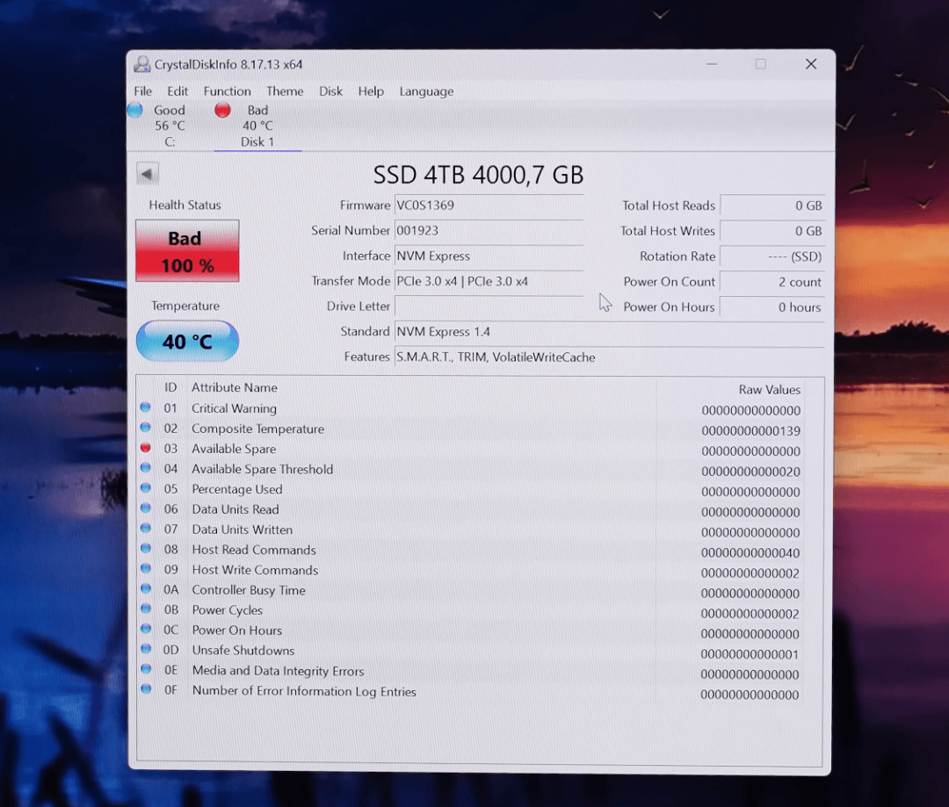Select the blue Good status icon for C:
The width and height of the screenshot is (949, 807).
[x=134, y=110]
